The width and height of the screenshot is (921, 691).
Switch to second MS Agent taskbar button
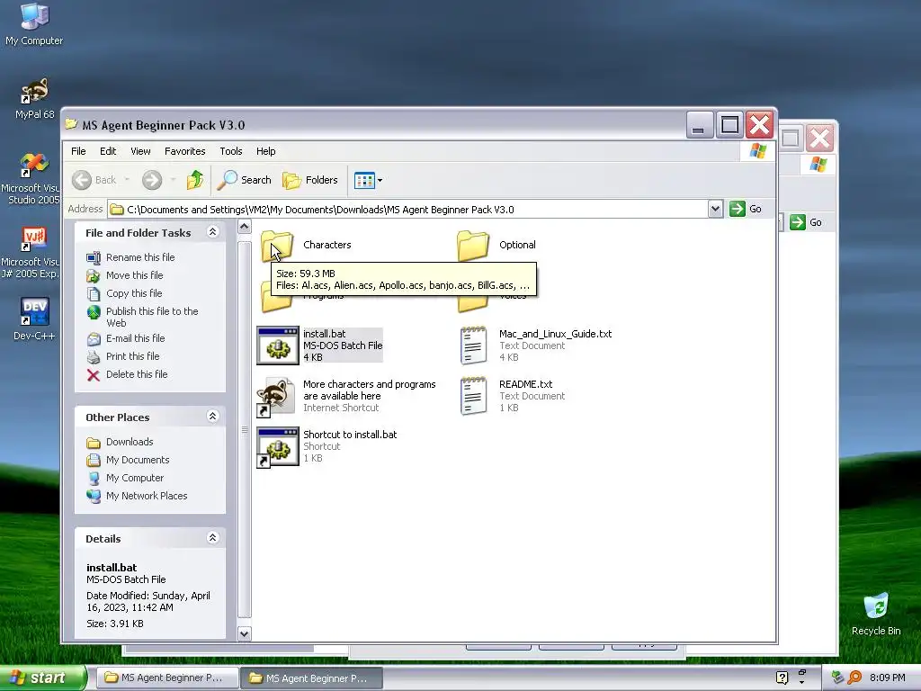pyautogui.click(x=311, y=678)
